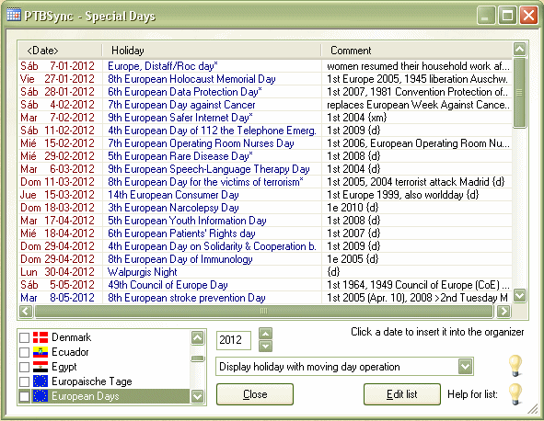Click the Edit list button
Image resolution: width=544 pixels, height=421 pixels.
401,394
